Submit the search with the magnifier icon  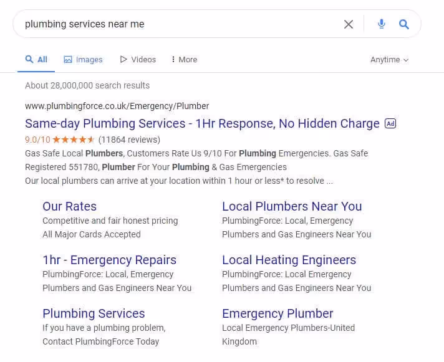click(x=404, y=24)
